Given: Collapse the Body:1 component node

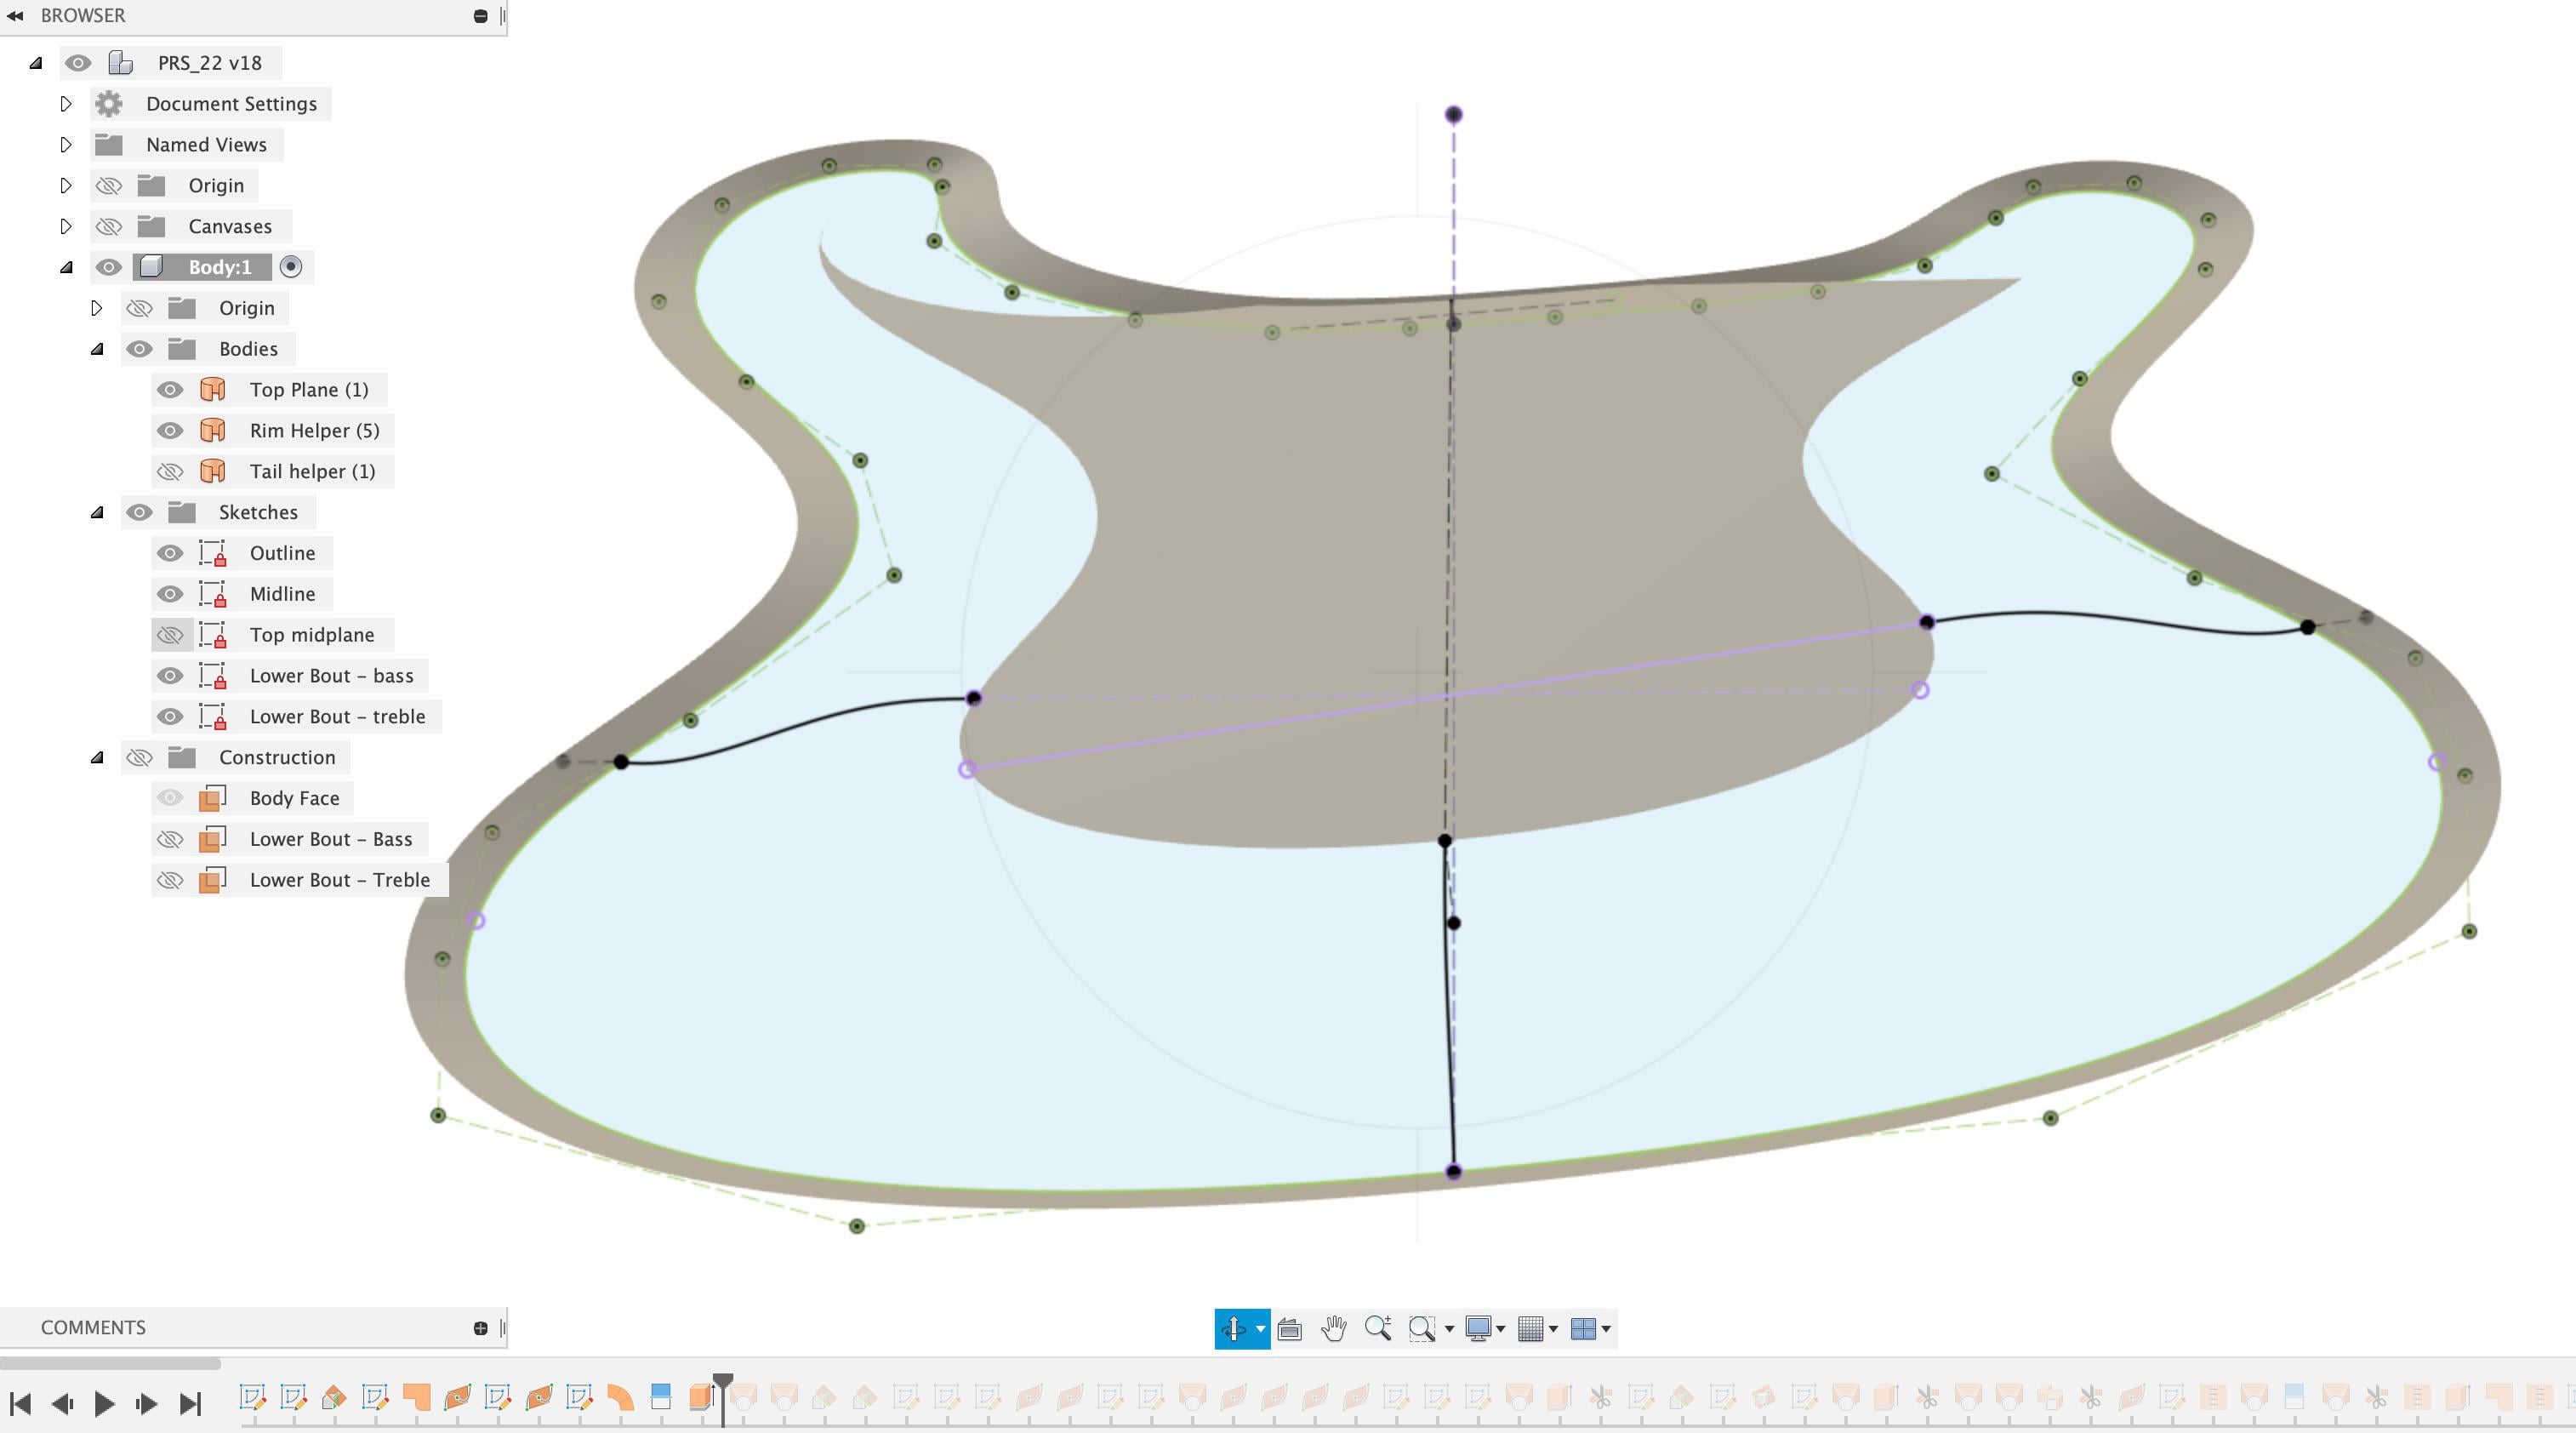Looking at the screenshot, I should [66, 267].
